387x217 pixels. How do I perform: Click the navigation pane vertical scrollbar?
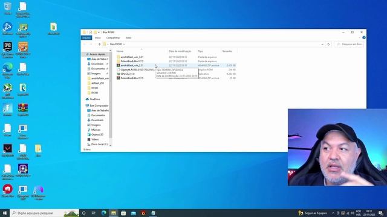pyautogui.click(x=110, y=98)
